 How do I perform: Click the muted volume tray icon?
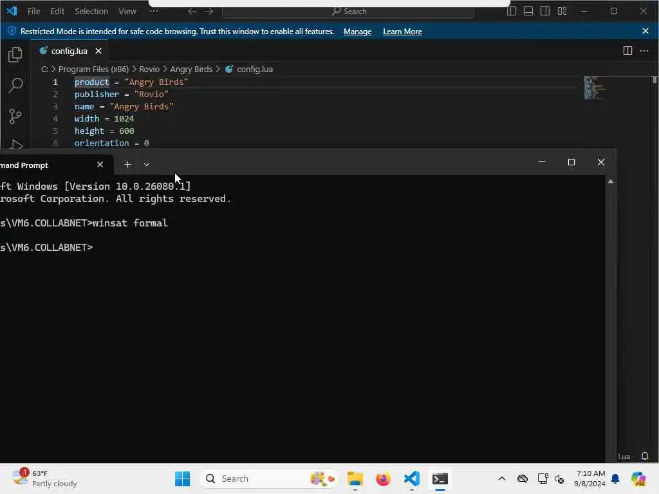(559, 479)
